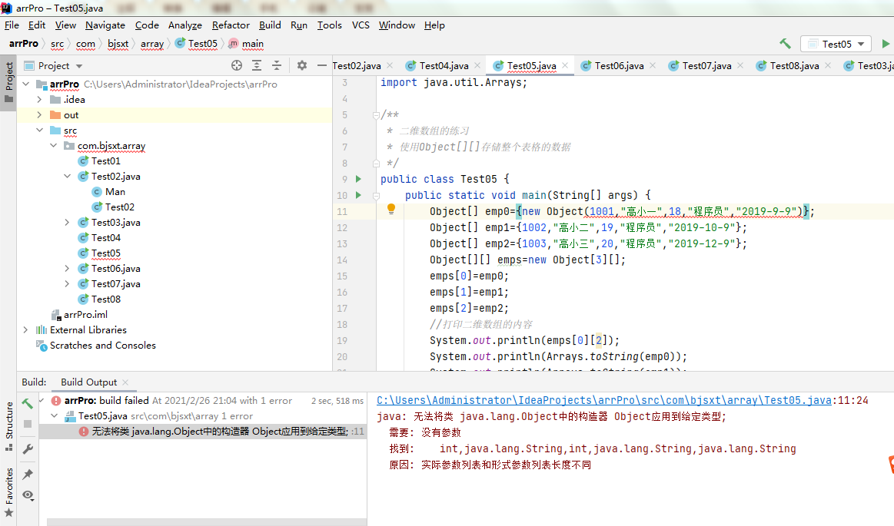Expand the Test07.java tree node
This screenshot has height=526, width=894.
tap(68, 283)
